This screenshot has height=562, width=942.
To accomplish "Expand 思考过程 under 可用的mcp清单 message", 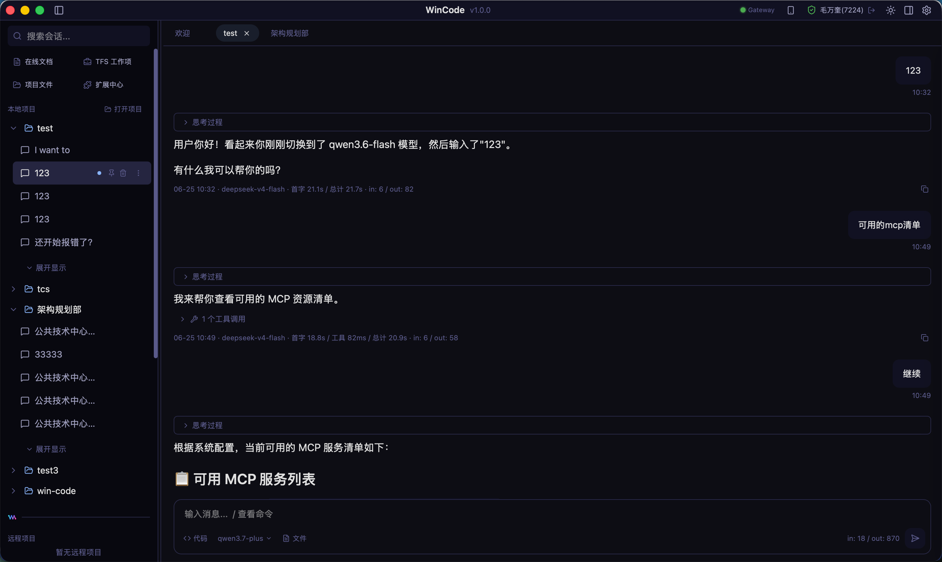I will coord(552,277).
